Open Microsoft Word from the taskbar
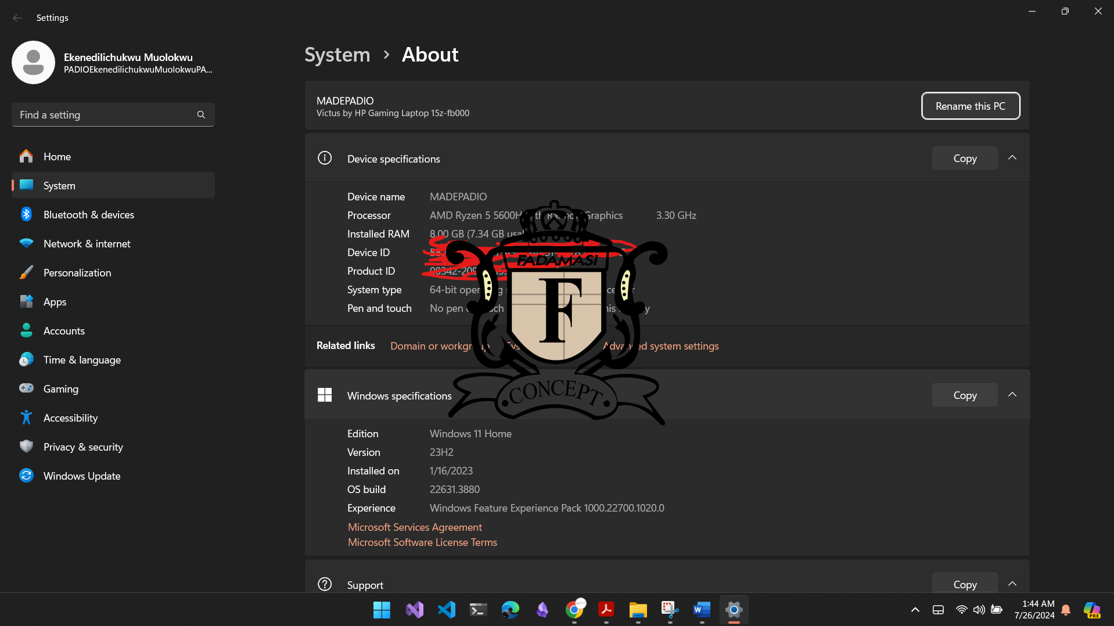 coord(702,610)
